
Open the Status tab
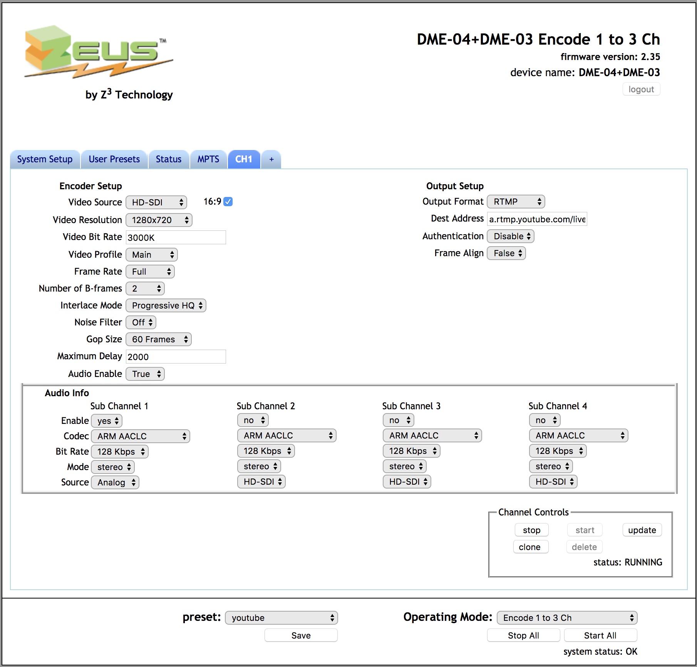click(169, 159)
